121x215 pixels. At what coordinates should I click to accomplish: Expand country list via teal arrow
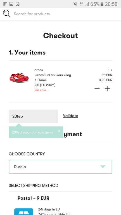(x=103, y=167)
